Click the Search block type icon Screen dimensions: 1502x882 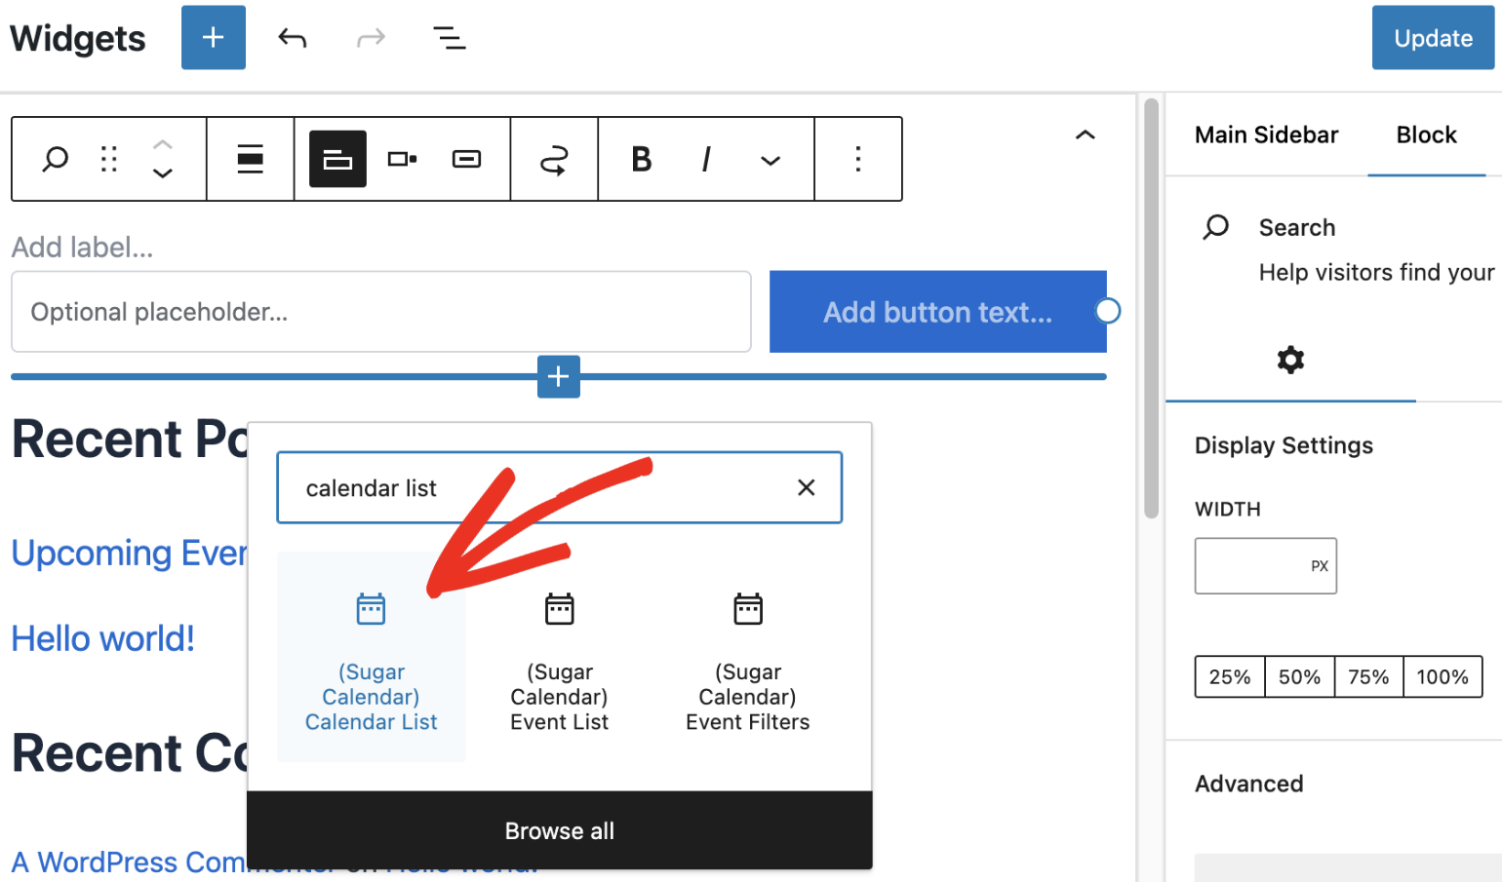click(x=56, y=159)
